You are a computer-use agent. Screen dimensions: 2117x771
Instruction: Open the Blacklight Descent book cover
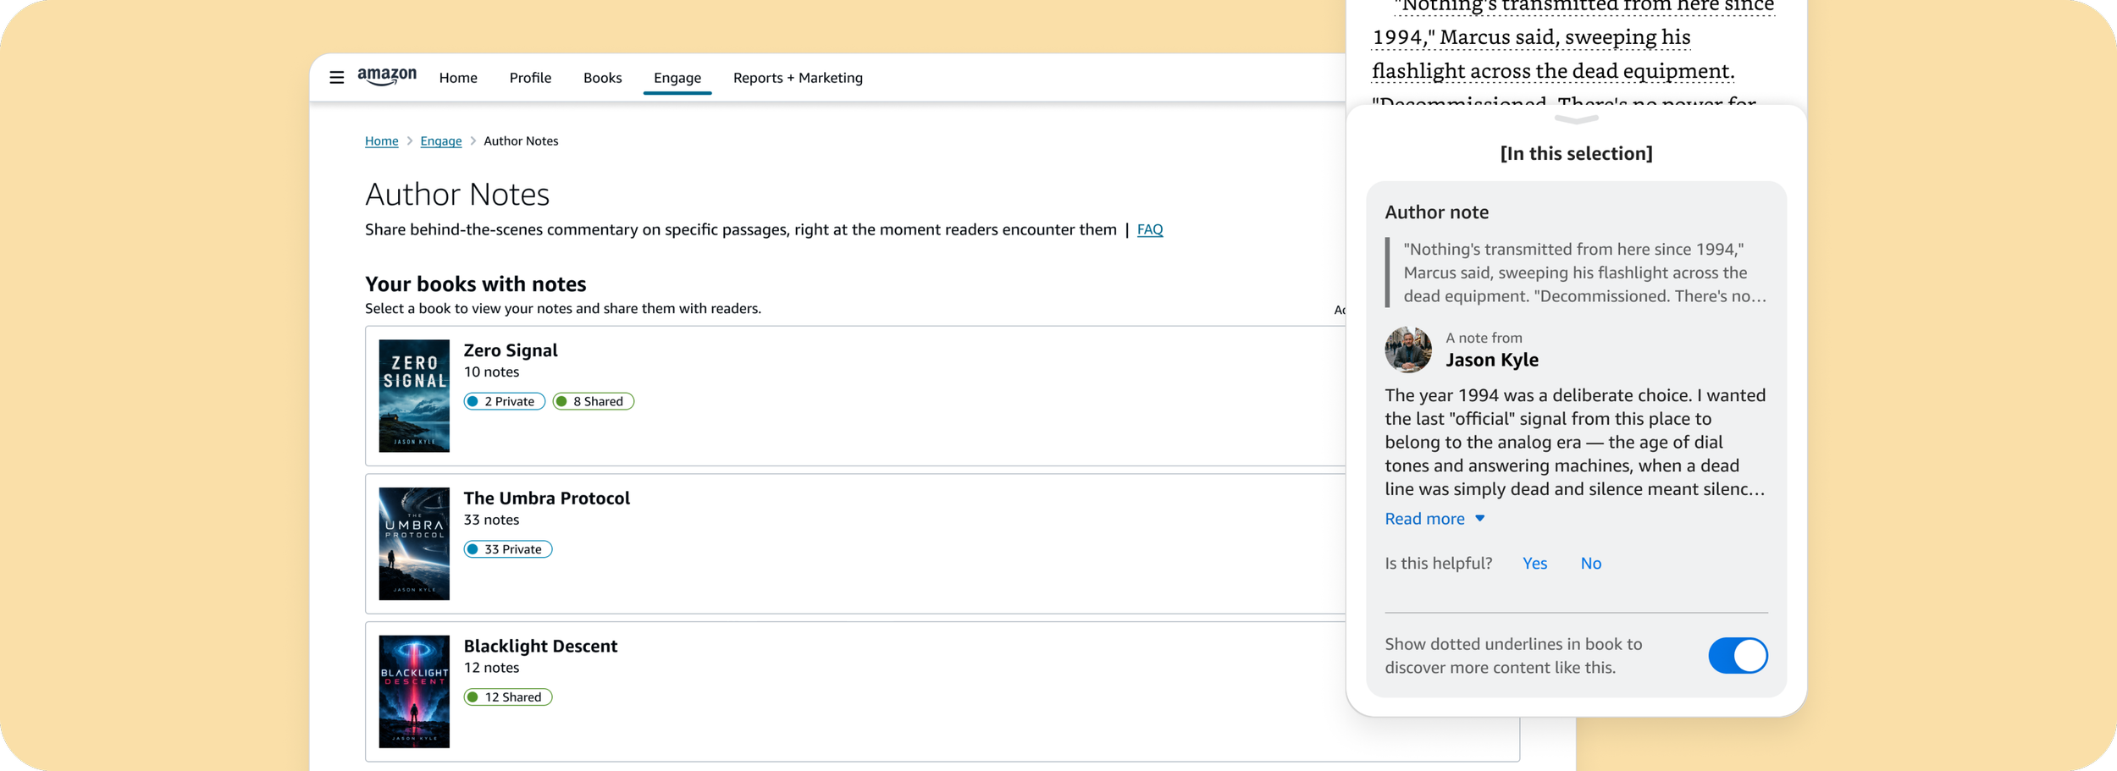pyautogui.click(x=414, y=691)
